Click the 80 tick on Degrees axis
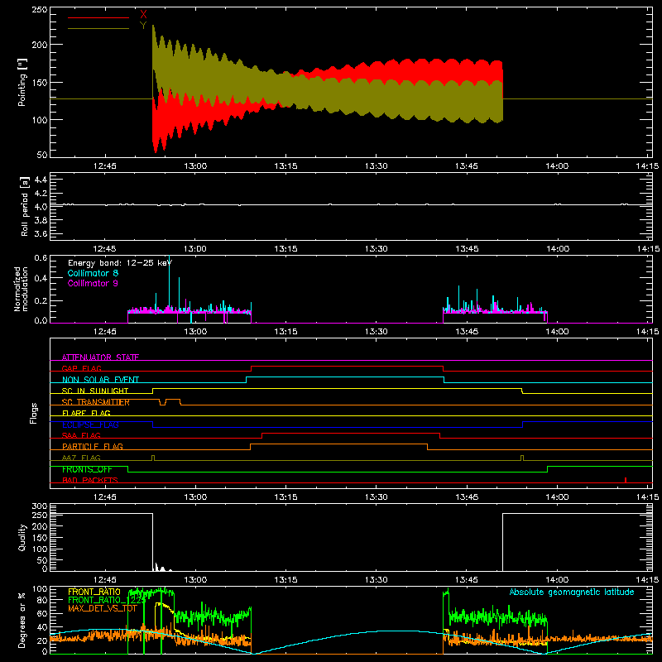The image size is (662, 662). tap(42, 599)
